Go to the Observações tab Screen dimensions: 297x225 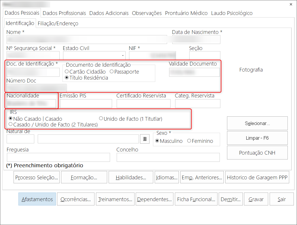(147, 13)
